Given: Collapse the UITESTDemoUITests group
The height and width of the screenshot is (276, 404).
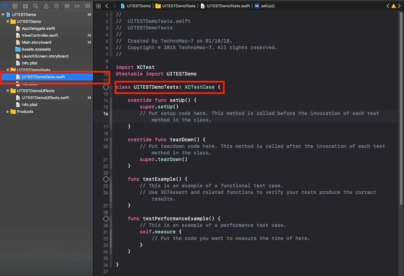Looking at the screenshot, I should [8, 91].
